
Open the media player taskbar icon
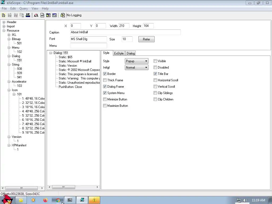[x=33, y=200]
